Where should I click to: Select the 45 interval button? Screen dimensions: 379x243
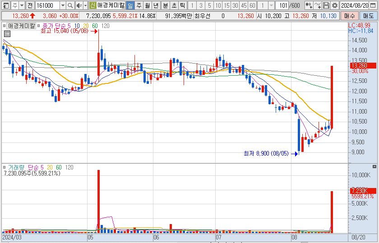click(x=244, y=5)
